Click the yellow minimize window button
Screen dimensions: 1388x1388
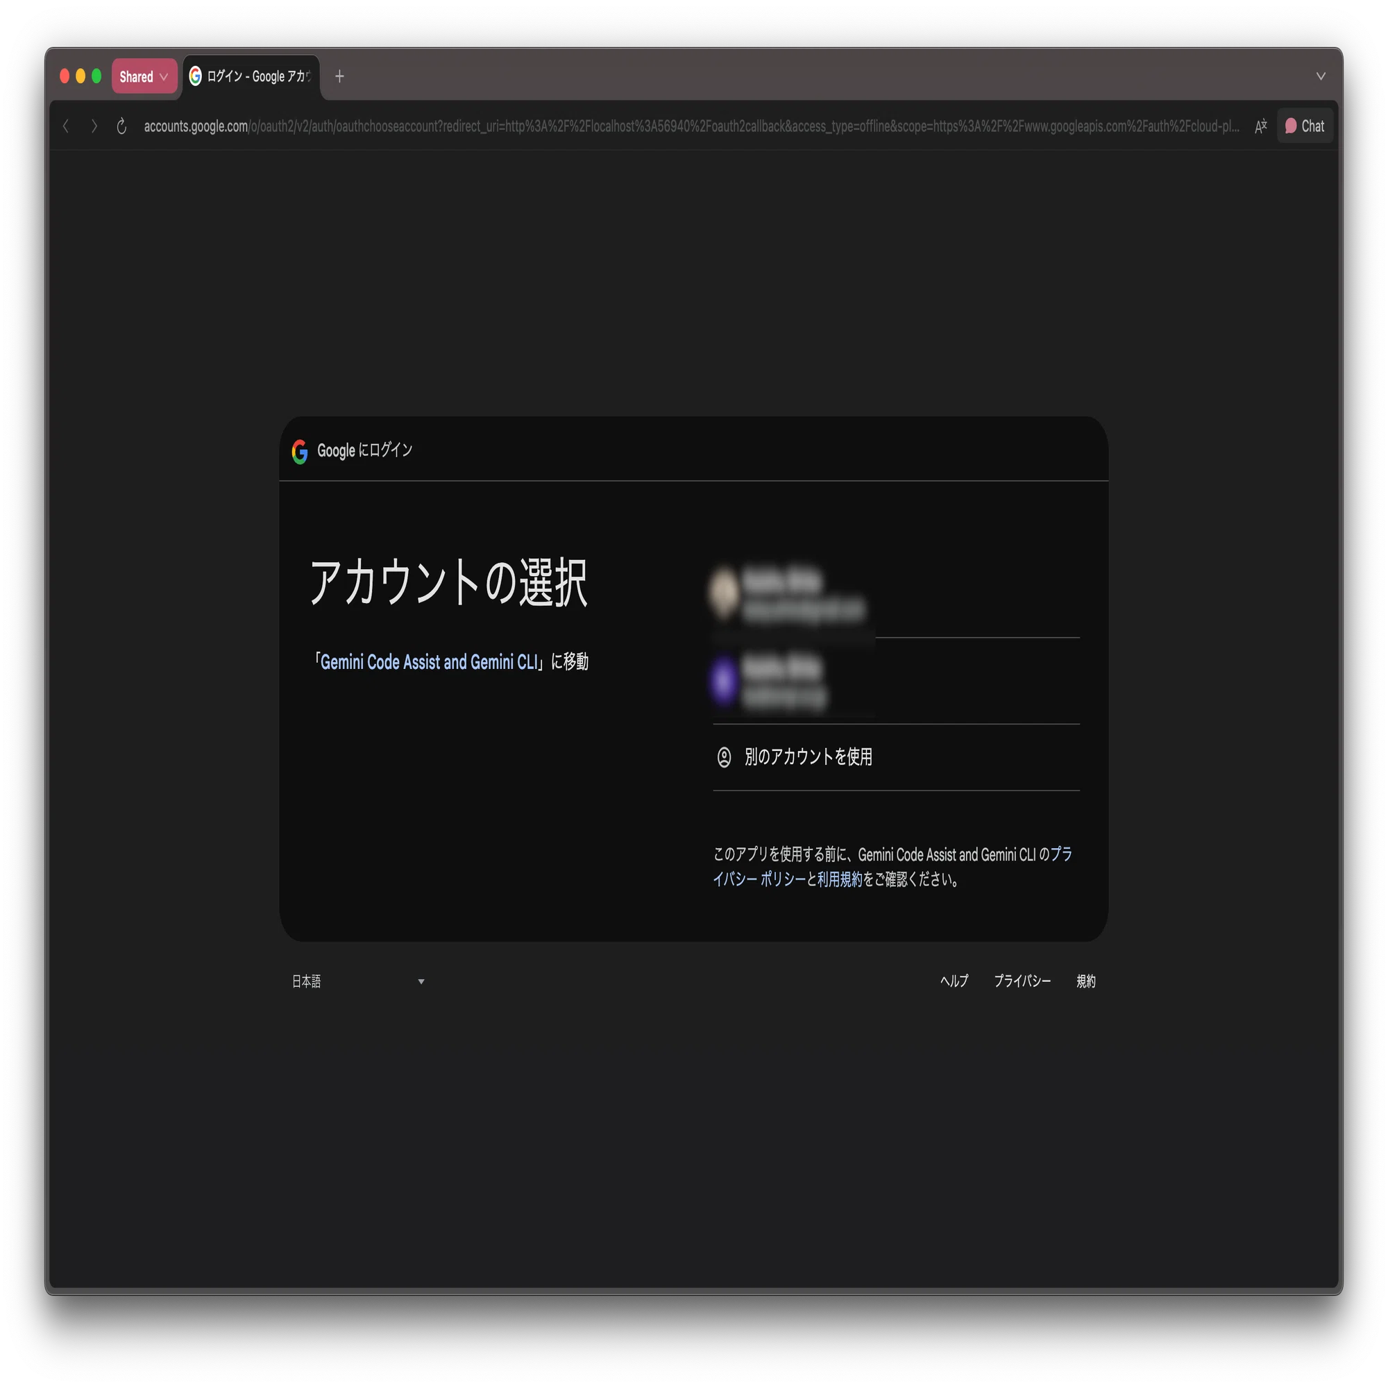pos(81,76)
